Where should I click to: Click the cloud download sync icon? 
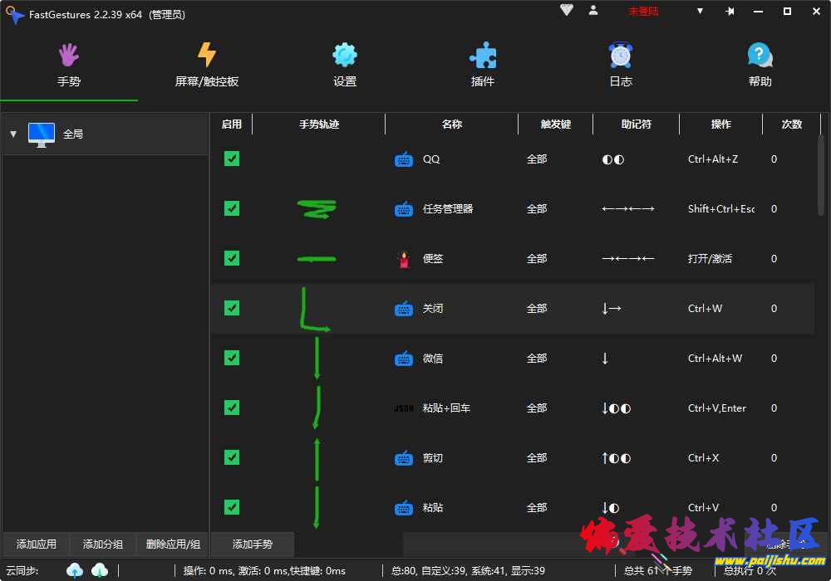click(x=100, y=569)
